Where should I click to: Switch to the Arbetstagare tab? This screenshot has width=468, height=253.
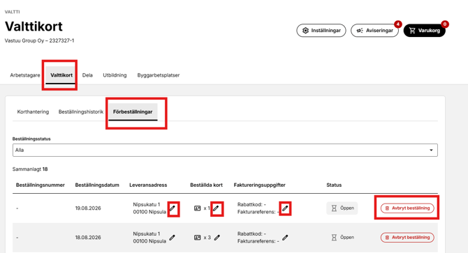click(25, 75)
